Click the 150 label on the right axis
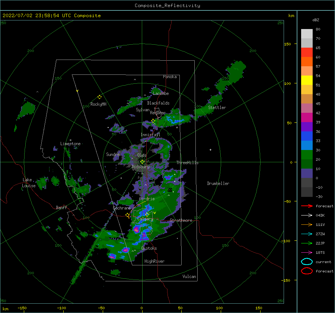 pyautogui.click(x=288, y=44)
